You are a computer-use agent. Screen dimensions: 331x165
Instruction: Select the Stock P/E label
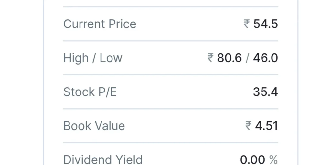90,92
